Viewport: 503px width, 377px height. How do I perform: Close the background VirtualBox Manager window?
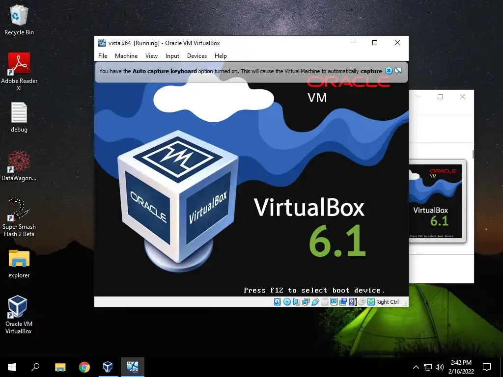(463, 97)
